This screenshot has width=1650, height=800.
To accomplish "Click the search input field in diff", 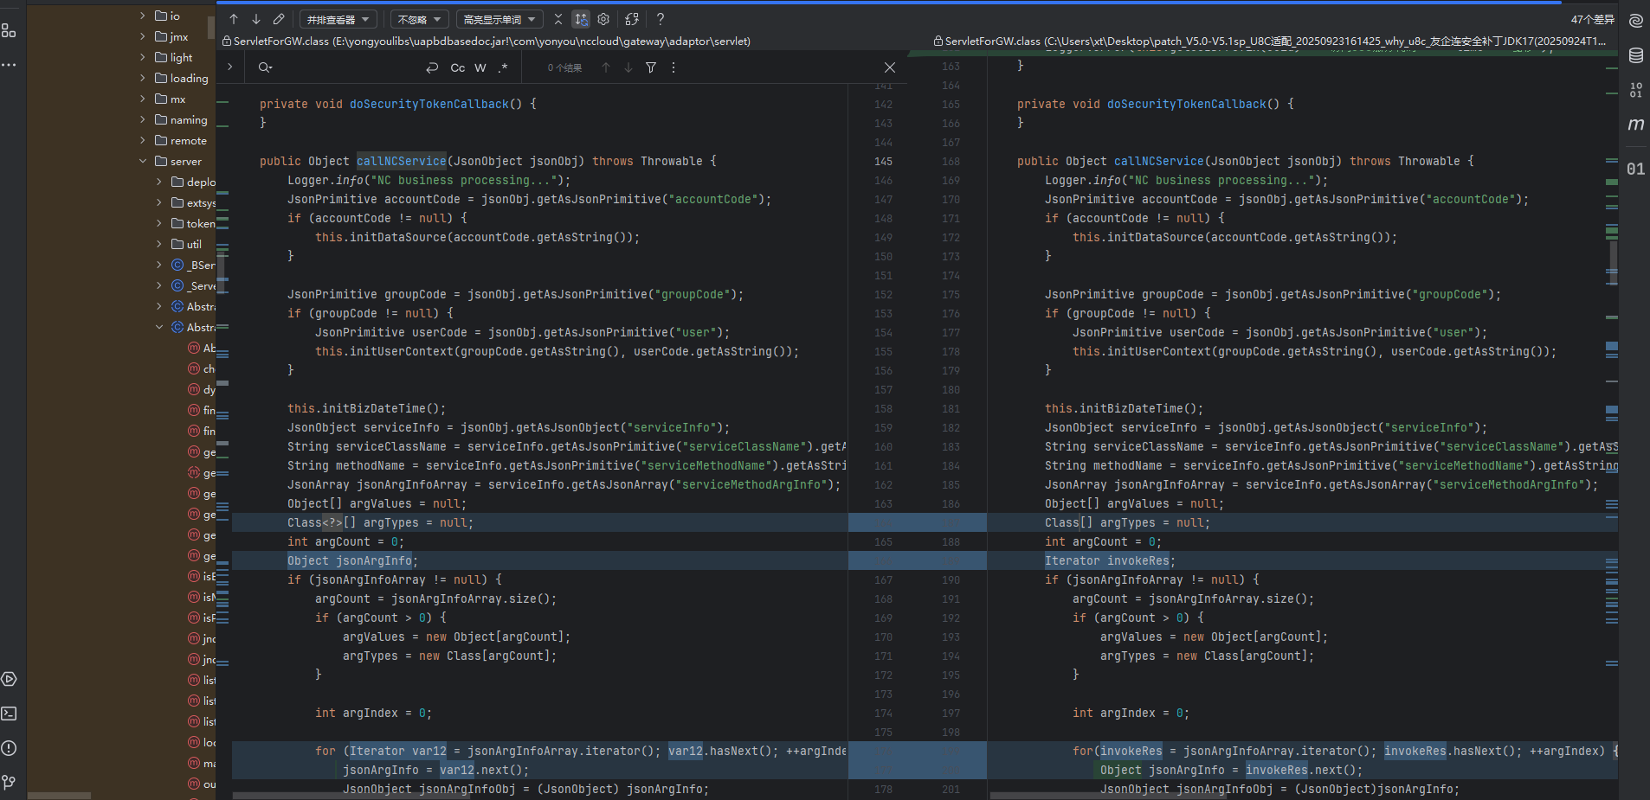I will 346,67.
